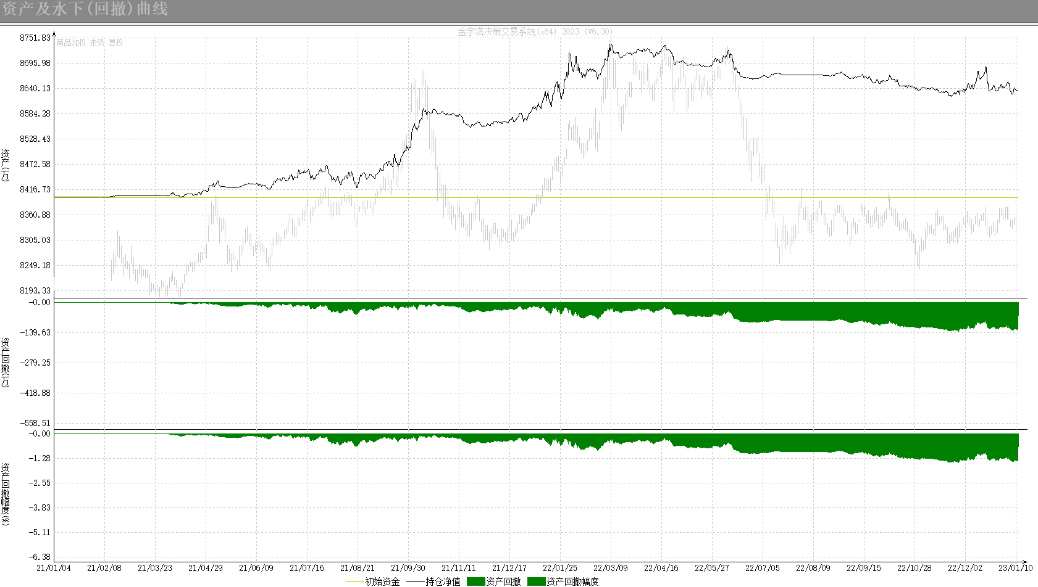Select the 21/09/30 date on the time axis
The width and height of the screenshot is (1038, 587).
click(408, 568)
